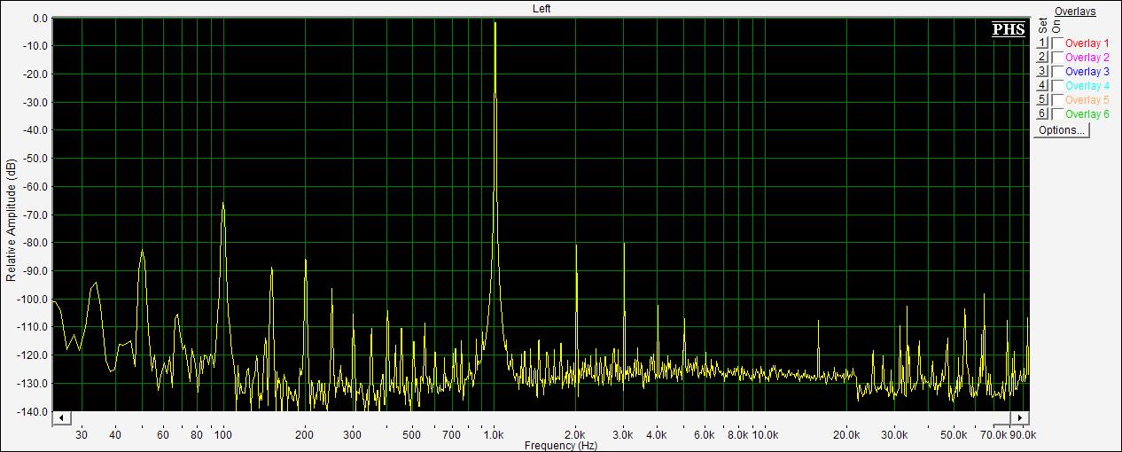The image size is (1122, 452).
Task: Click the green Overlay 6 label
Action: tap(1087, 114)
